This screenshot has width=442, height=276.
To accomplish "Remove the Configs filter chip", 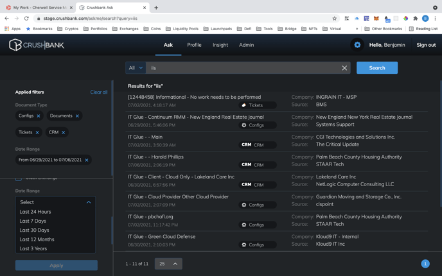I will (x=39, y=116).
